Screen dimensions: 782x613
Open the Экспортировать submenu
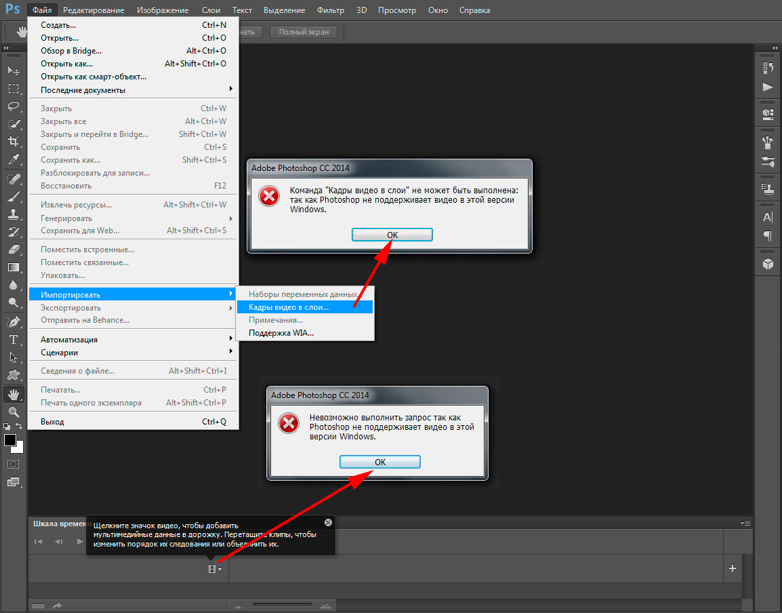click(132, 307)
